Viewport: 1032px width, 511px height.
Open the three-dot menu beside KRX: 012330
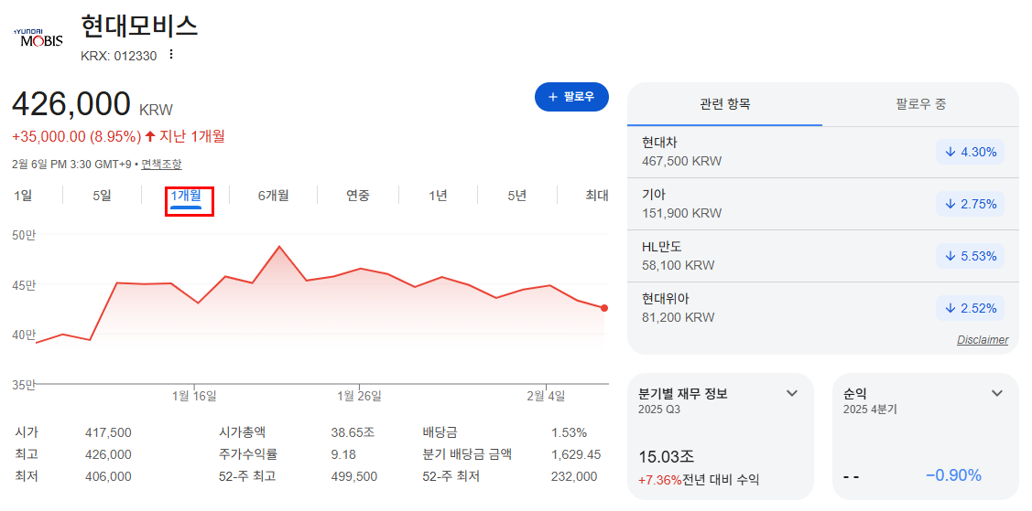tap(171, 55)
